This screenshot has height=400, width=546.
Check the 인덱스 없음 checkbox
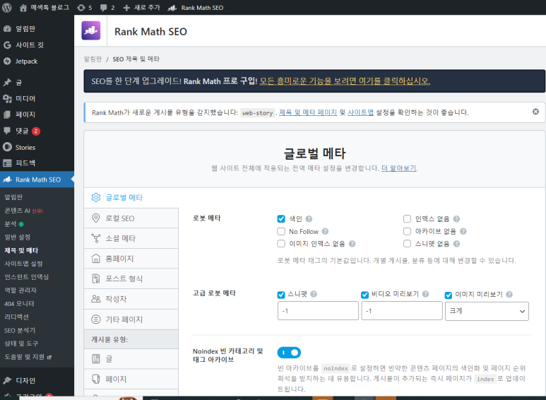click(x=407, y=219)
